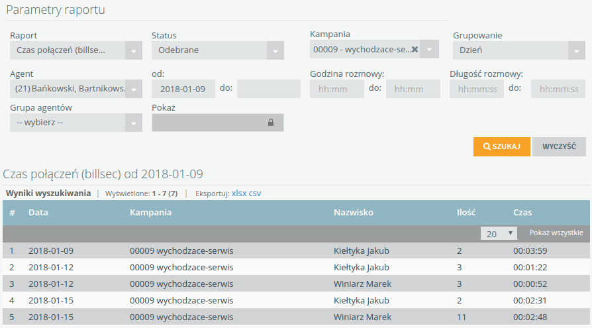This screenshot has height=328, width=592.
Task: Click the WYCZYŚĆ clear button
Action: pyautogui.click(x=559, y=146)
